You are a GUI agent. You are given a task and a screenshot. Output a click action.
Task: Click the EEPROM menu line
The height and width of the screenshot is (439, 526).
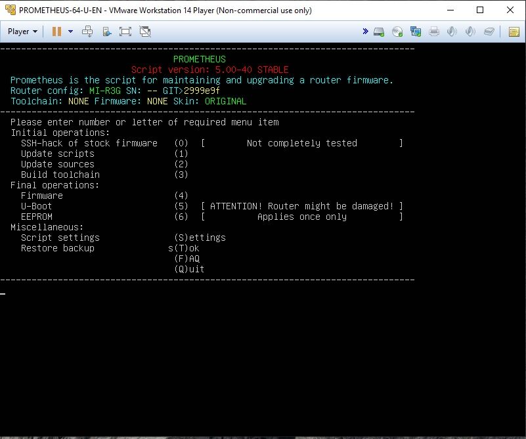coord(211,217)
